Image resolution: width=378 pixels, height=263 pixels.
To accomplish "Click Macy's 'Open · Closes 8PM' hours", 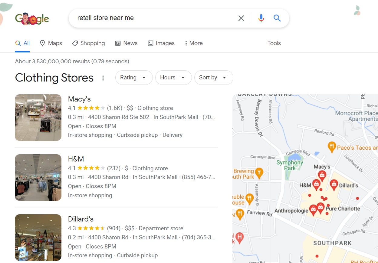I will [92, 126].
